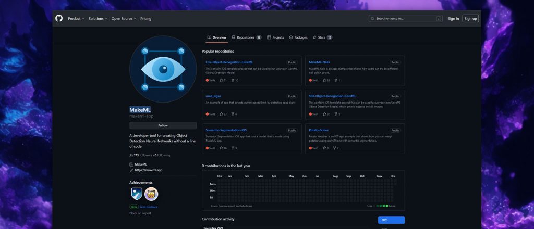
Task: Click the fork count on Semantic-Segmentation-iOS
Action: (234, 148)
